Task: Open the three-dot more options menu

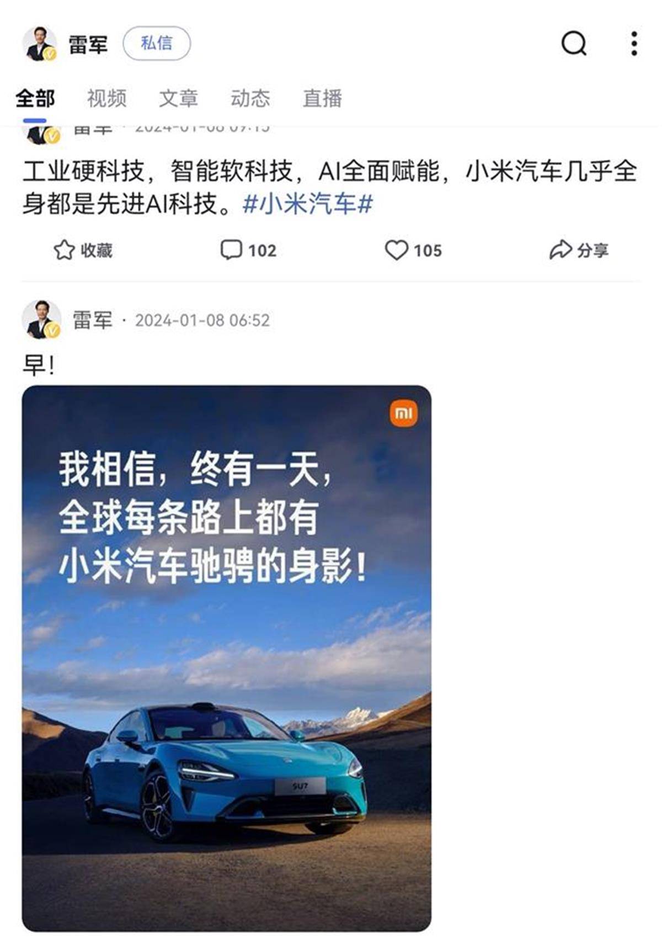Action: 634,43
